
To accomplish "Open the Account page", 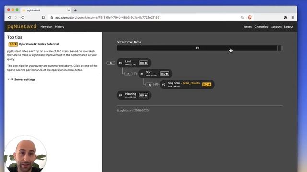I will pyautogui.click(x=276, y=27).
